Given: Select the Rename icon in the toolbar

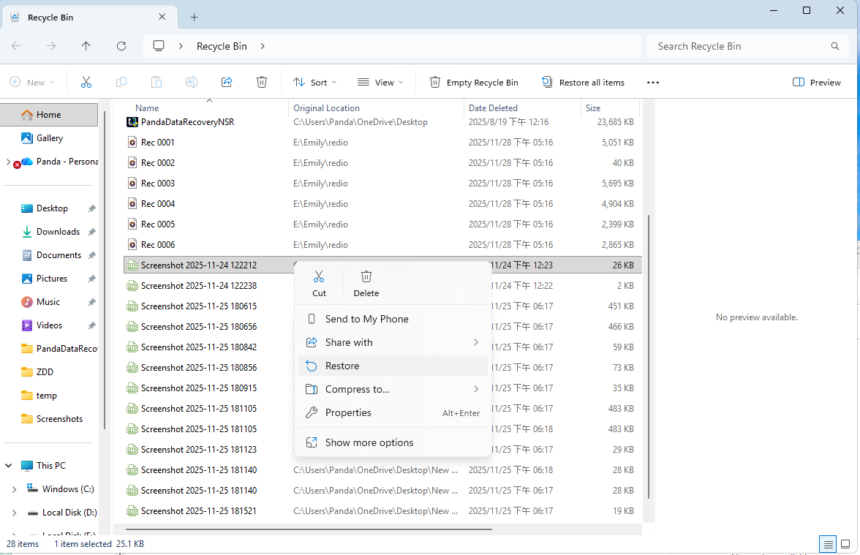Looking at the screenshot, I should [x=192, y=82].
